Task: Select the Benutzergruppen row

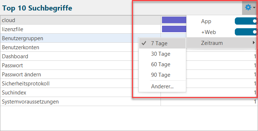Action: click(x=70, y=38)
